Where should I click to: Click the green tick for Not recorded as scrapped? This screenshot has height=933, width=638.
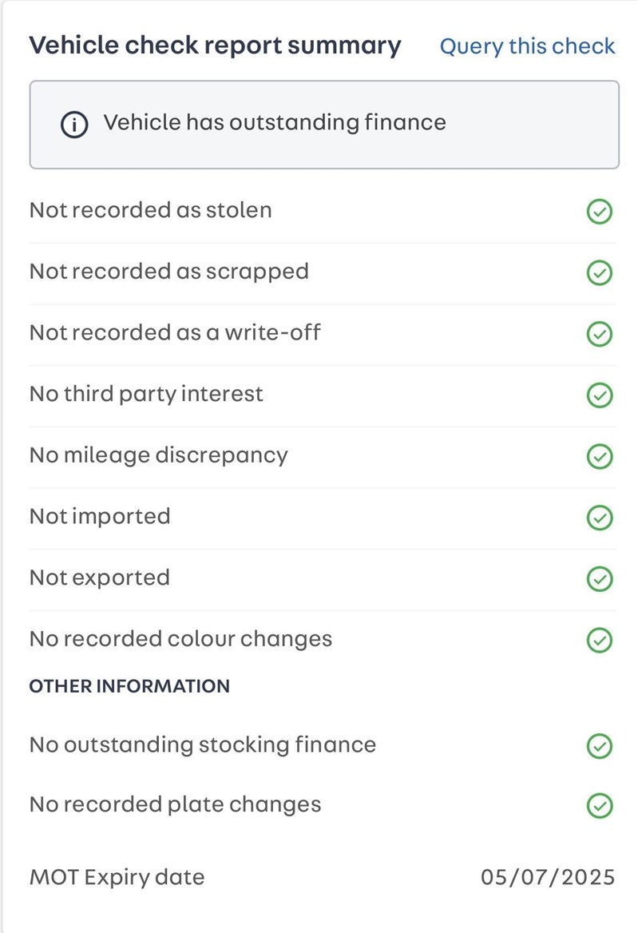click(x=600, y=272)
